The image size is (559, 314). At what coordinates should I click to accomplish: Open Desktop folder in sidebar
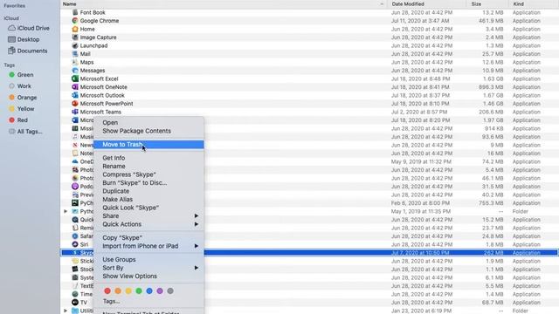[24, 39]
